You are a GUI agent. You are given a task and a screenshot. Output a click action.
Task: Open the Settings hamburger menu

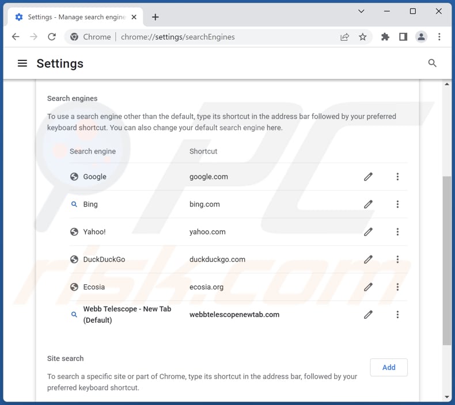[x=22, y=63]
